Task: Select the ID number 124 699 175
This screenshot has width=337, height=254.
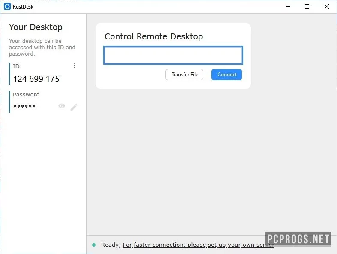Action: pos(36,79)
